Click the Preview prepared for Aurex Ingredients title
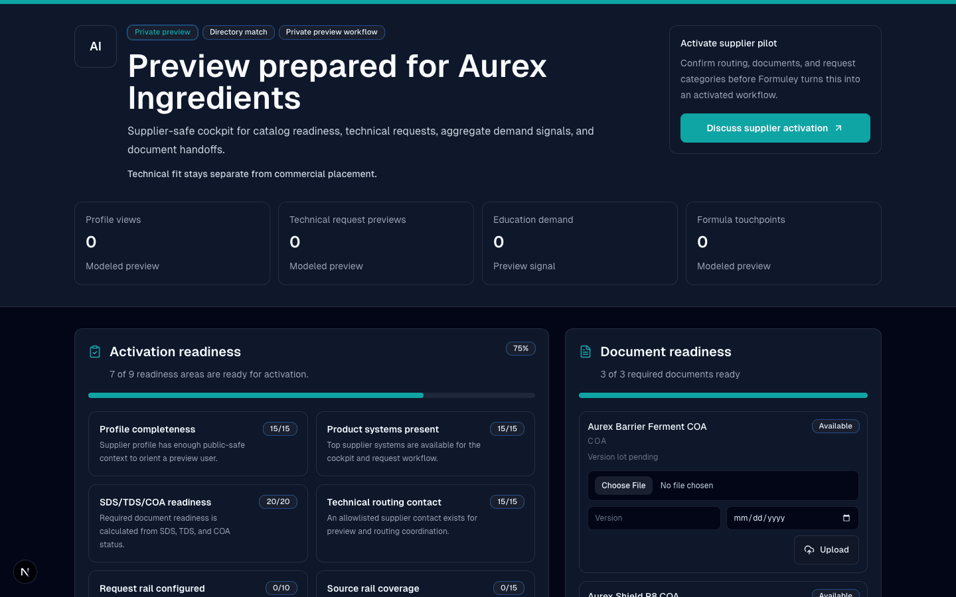 click(337, 82)
